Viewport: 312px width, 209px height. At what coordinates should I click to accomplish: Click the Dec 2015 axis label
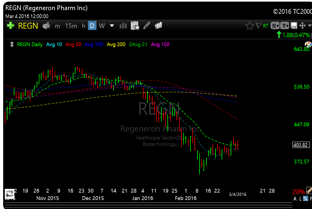(x=92, y=198)
